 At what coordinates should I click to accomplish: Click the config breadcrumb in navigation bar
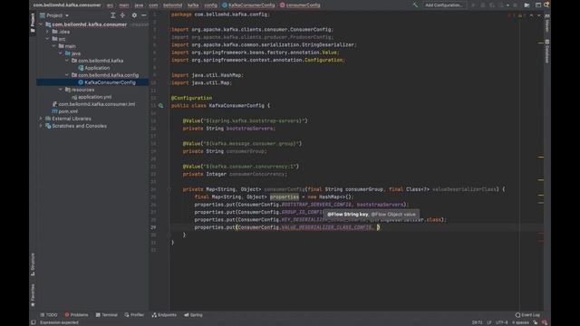pyautogui.click(x=211, y=5)
